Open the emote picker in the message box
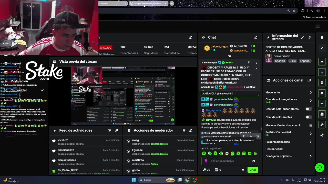Image resolution: width=328 pixels, height=184 pixels. (254, 161)
